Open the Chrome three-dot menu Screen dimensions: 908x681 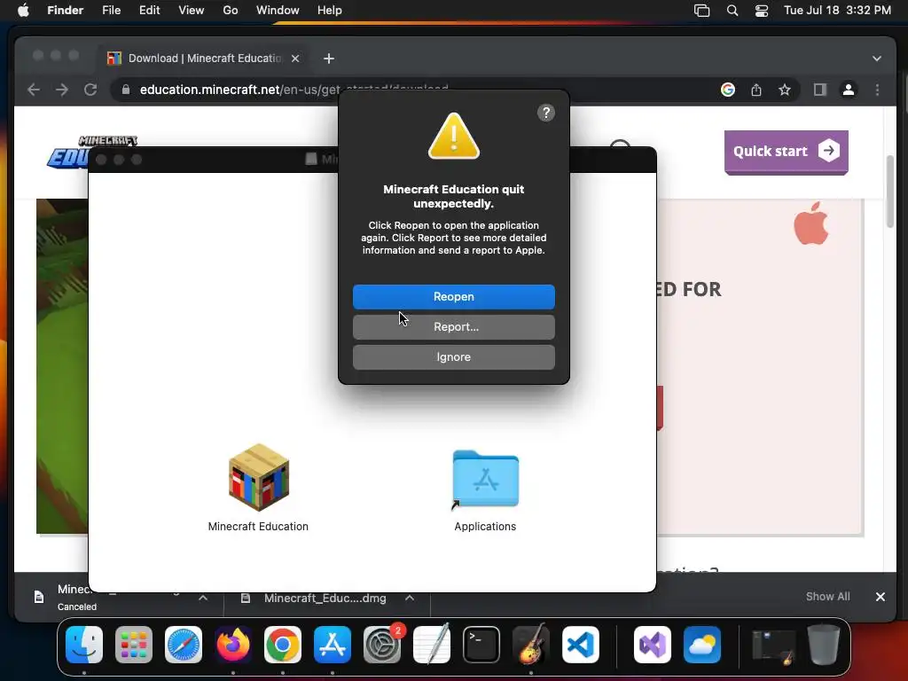877,90
